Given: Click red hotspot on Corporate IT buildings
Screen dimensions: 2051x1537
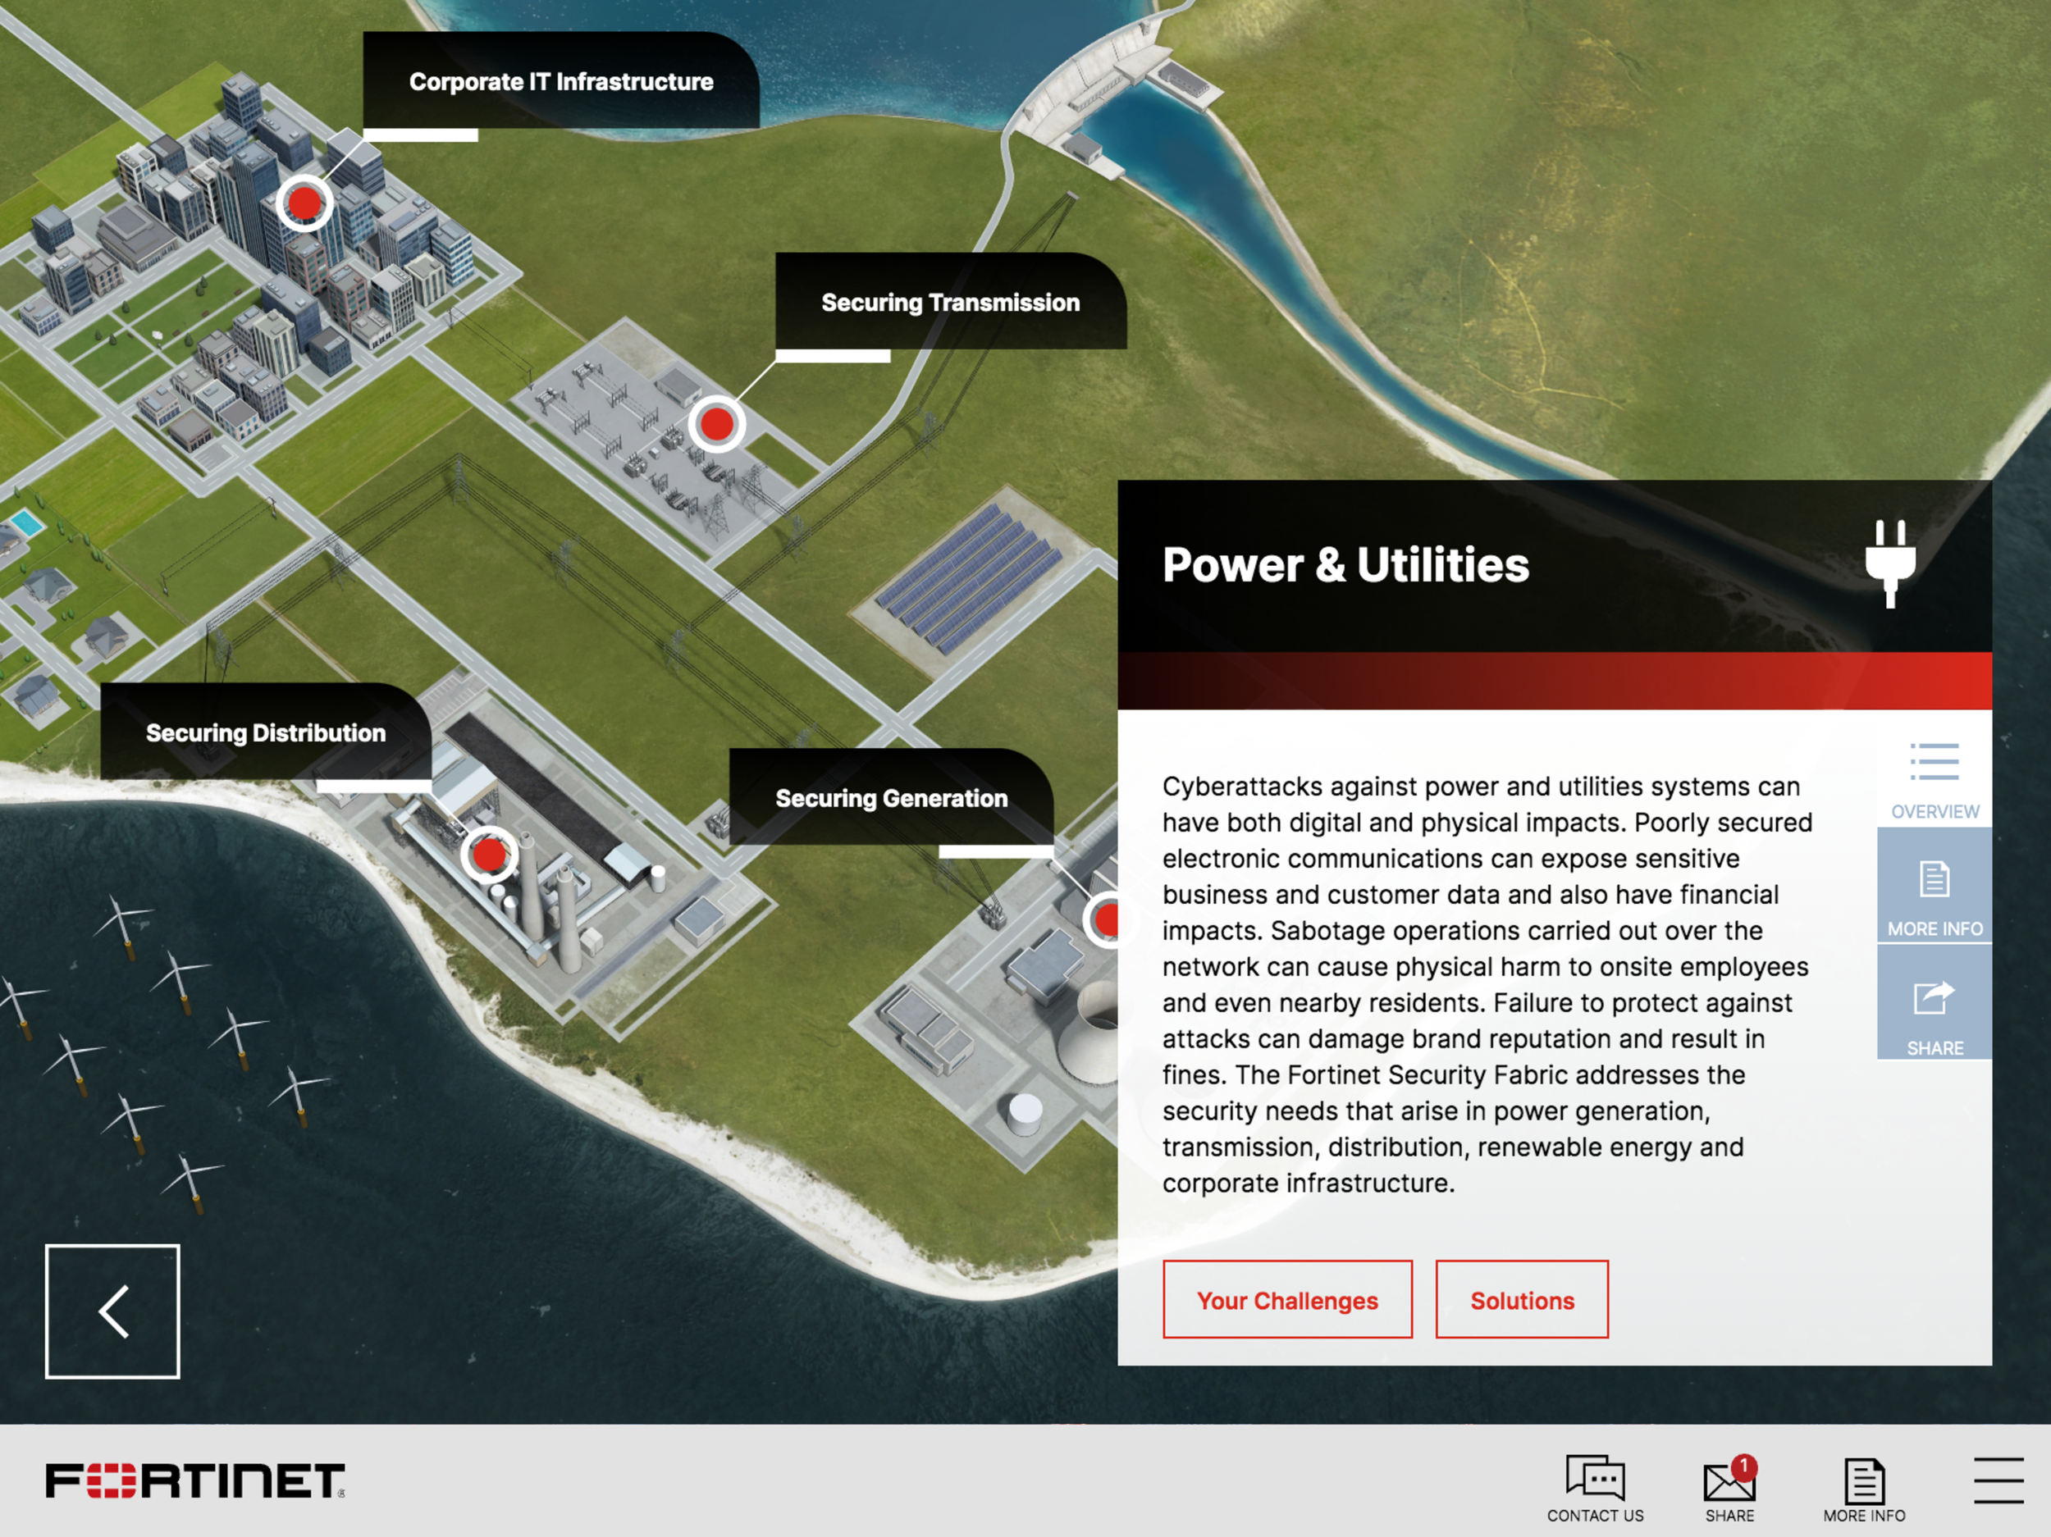Looking at the screenshot, I should coord(304,202).
